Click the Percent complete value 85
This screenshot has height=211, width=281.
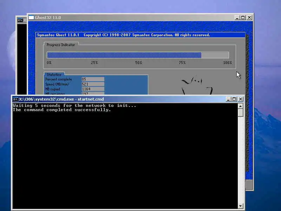(x=93, y=79)
